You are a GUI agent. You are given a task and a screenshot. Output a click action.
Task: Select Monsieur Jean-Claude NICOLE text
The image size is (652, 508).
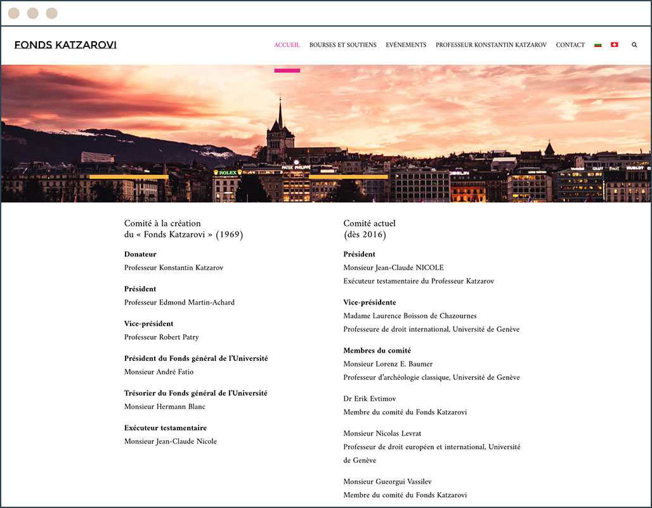pyautogui.click(x=393, y=268)
